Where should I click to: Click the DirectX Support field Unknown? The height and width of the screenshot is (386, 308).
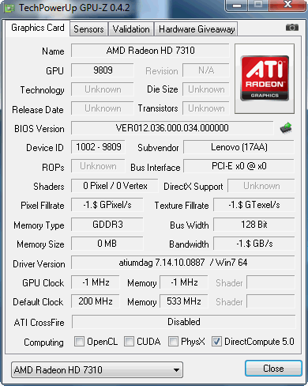point(261,186)
